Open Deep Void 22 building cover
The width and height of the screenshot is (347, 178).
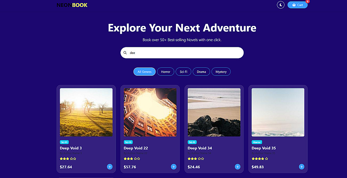point(150,112)
